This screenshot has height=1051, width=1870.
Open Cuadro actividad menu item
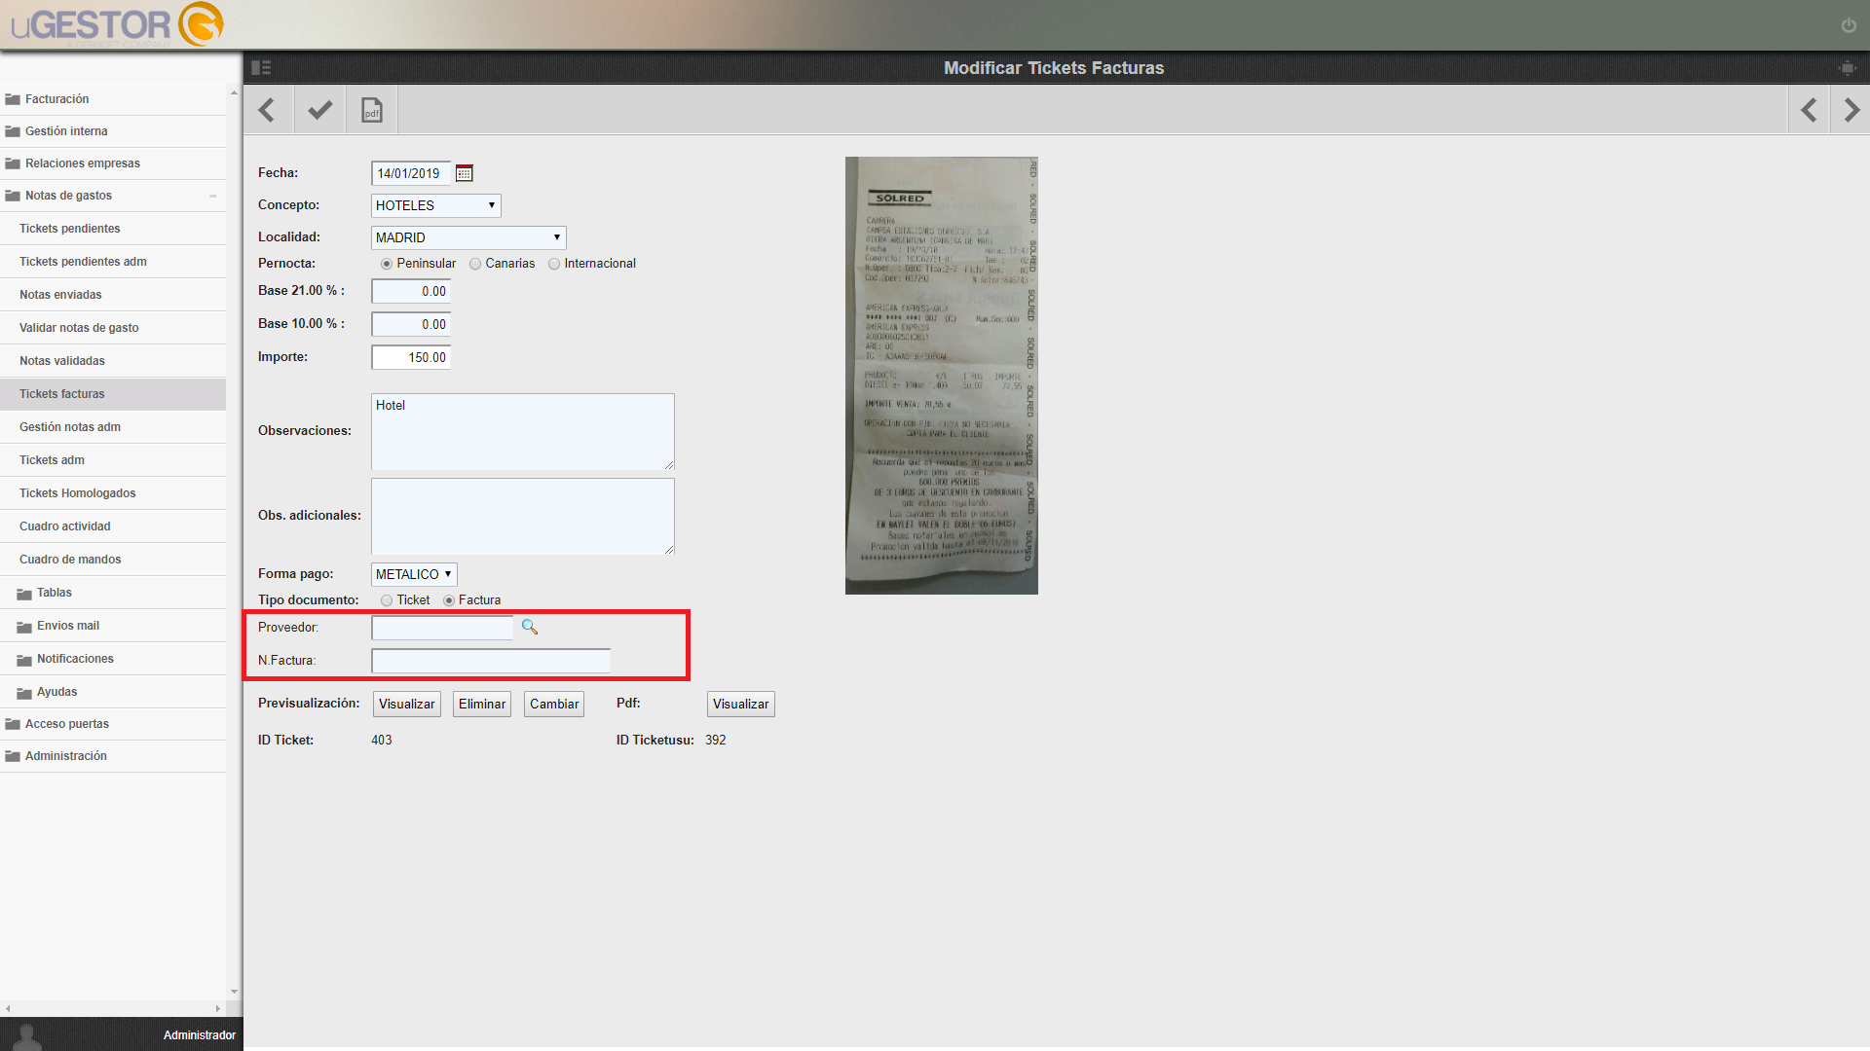tap(113, 526)
